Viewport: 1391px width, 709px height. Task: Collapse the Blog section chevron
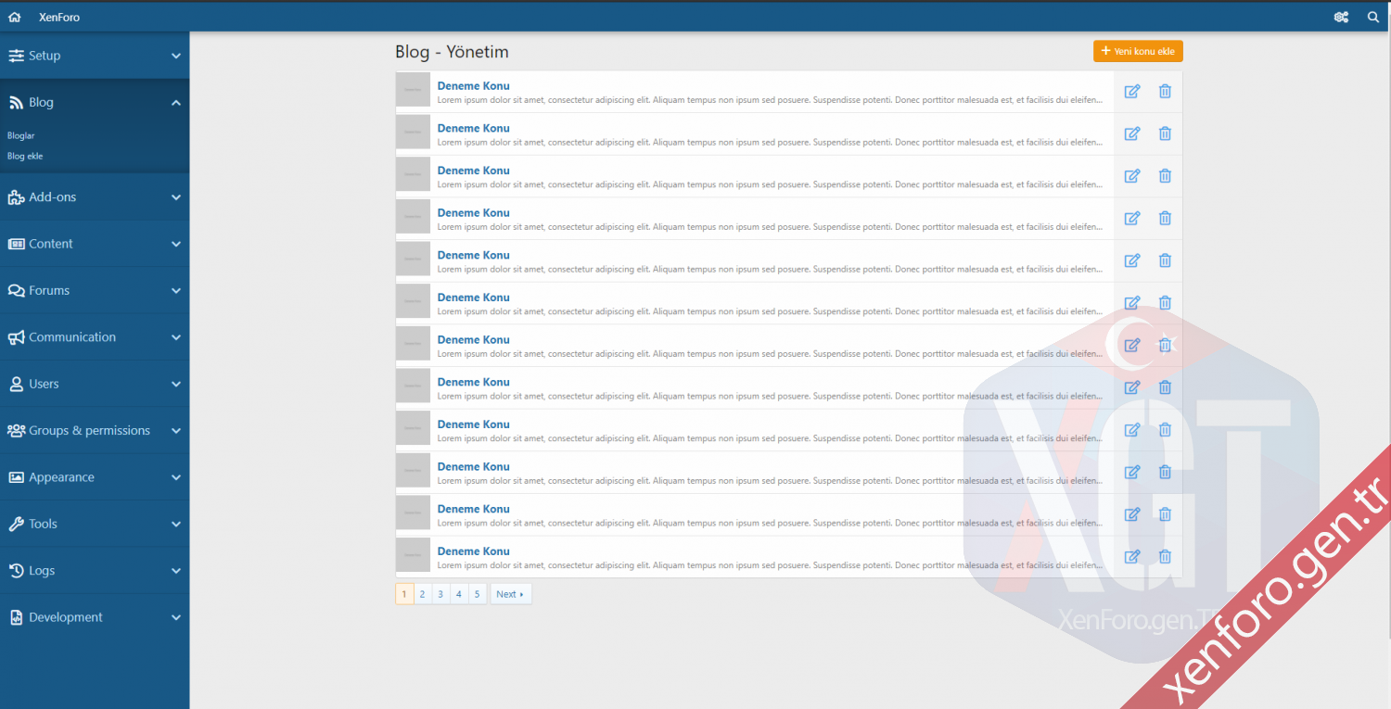tap(176, 103)
